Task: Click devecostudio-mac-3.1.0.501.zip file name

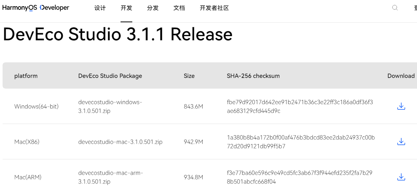Action: pyautogui.click(x=120, y=142)
